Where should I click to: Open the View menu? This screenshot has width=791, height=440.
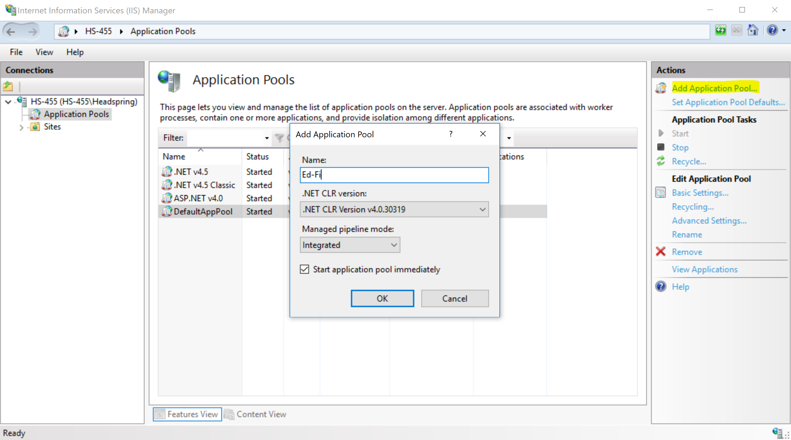point(44,52)
